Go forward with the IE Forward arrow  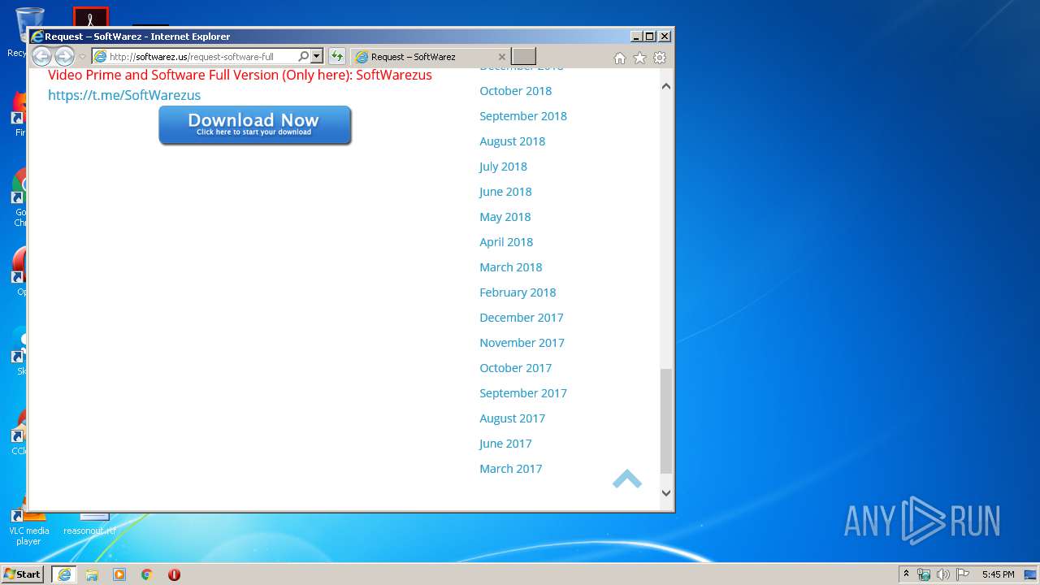coord(64,57)
